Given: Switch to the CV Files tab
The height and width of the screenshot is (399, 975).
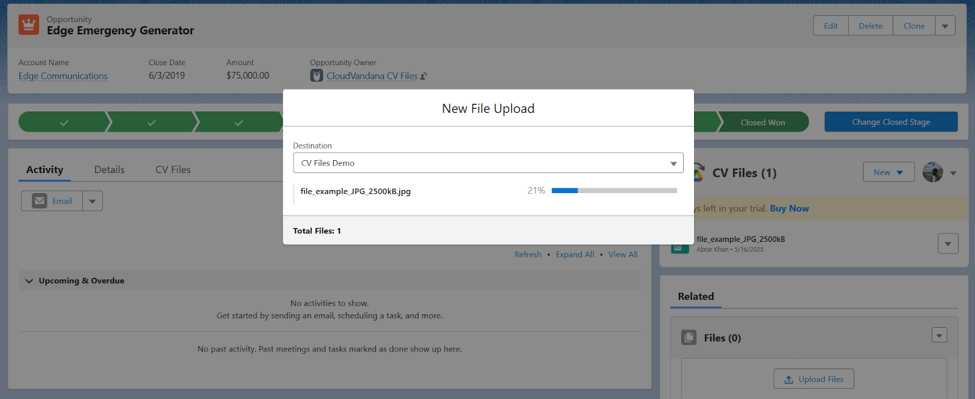Looking at the screenshot, I should point(173,169).
